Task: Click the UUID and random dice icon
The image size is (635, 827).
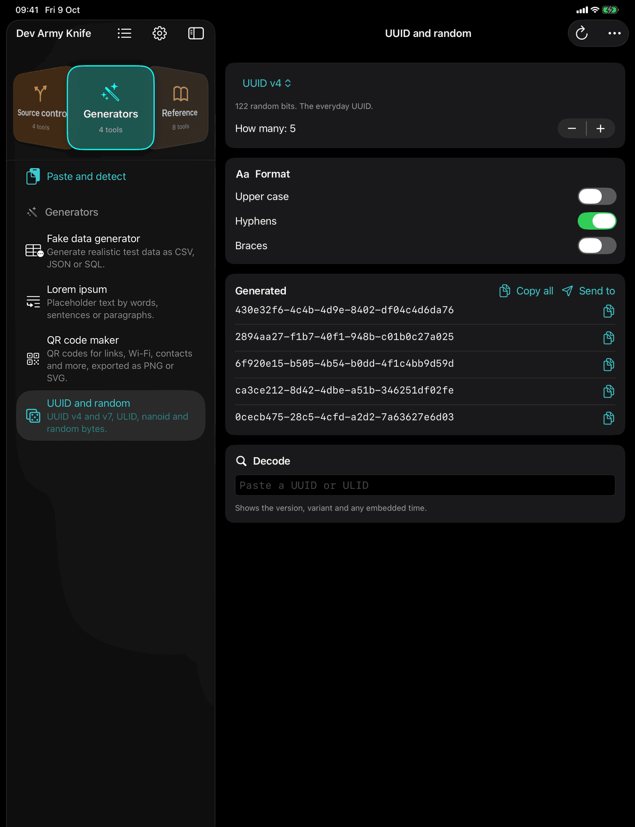Action: 33,416
